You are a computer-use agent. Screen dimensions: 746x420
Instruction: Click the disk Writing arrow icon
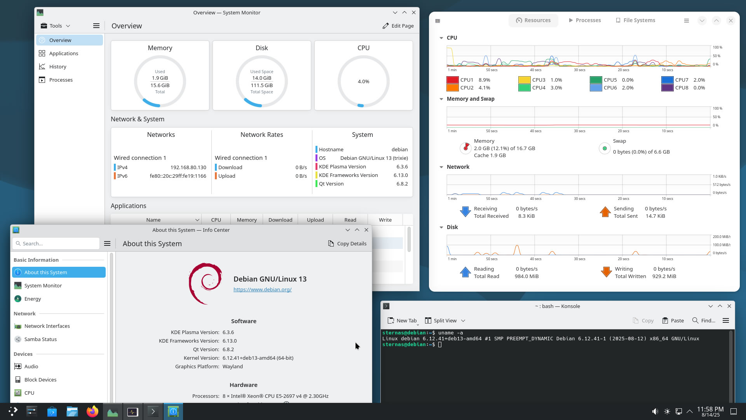606,272
